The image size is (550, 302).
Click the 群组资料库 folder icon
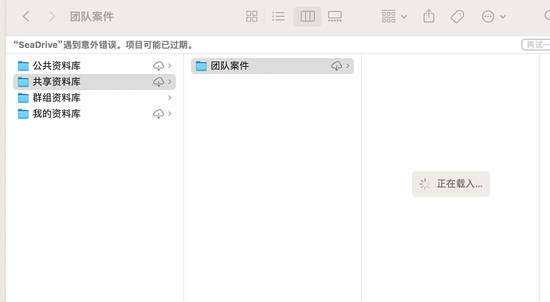pyautogui.click(x=23, y=97)
